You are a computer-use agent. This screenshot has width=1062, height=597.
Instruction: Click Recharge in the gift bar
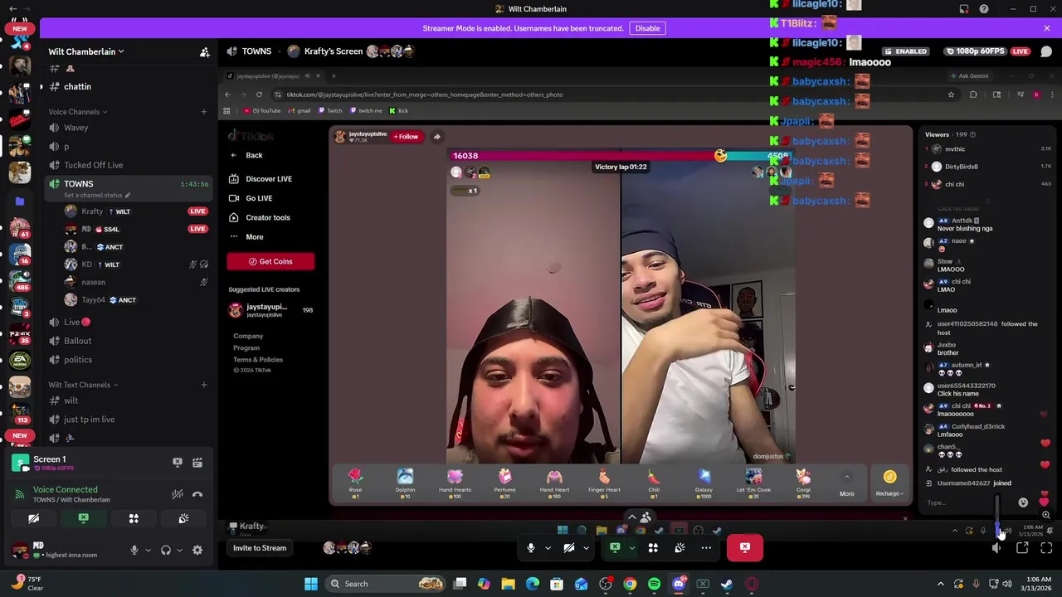[889, 482]
